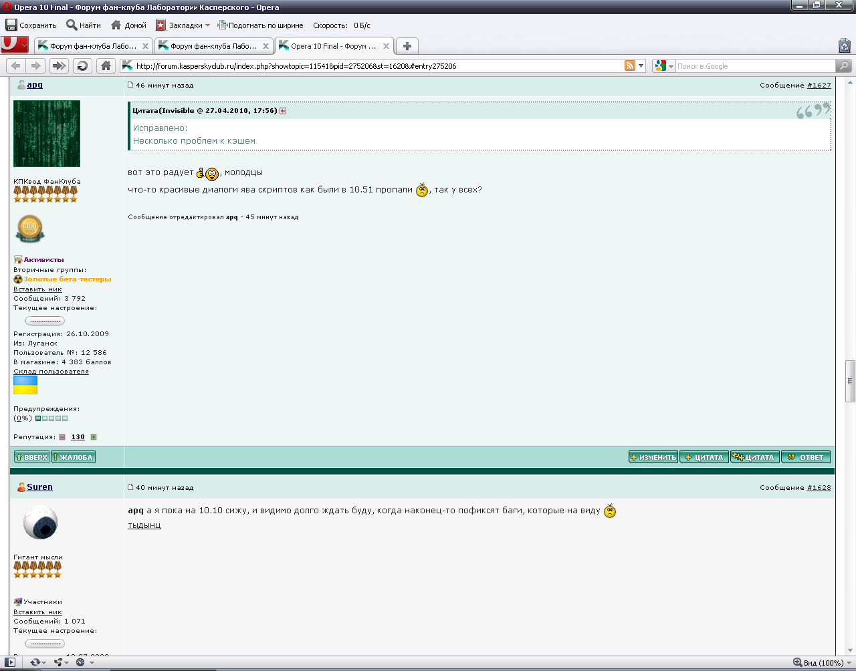Close the second Форум фан-клуба tab
856x671 pixels.
(x=266, y=46)
